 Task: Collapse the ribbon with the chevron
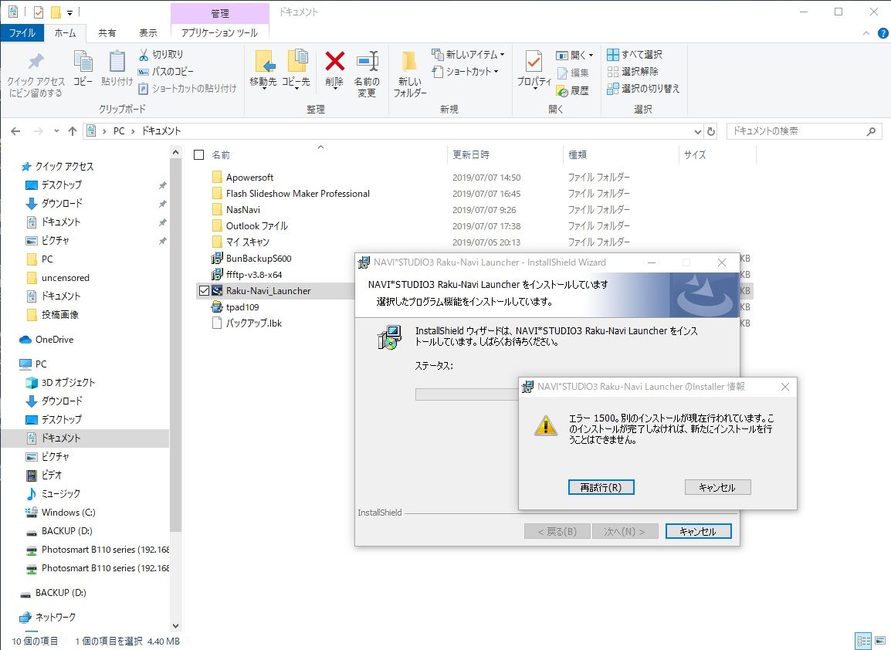click(x=866, y=33)
